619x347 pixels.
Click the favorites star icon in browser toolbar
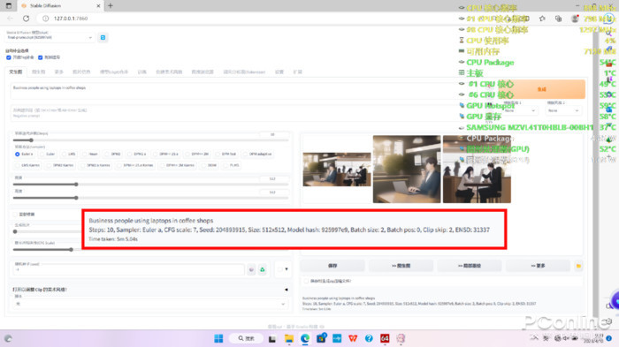pyautogui.click(x=542, y=19)
